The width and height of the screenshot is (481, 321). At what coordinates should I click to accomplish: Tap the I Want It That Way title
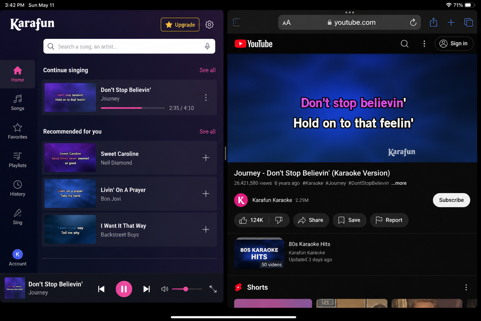tap(123, 226)
